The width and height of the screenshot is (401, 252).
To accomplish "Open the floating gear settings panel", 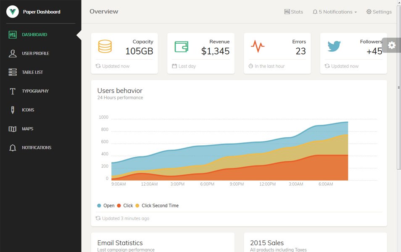I will point(391,45).
